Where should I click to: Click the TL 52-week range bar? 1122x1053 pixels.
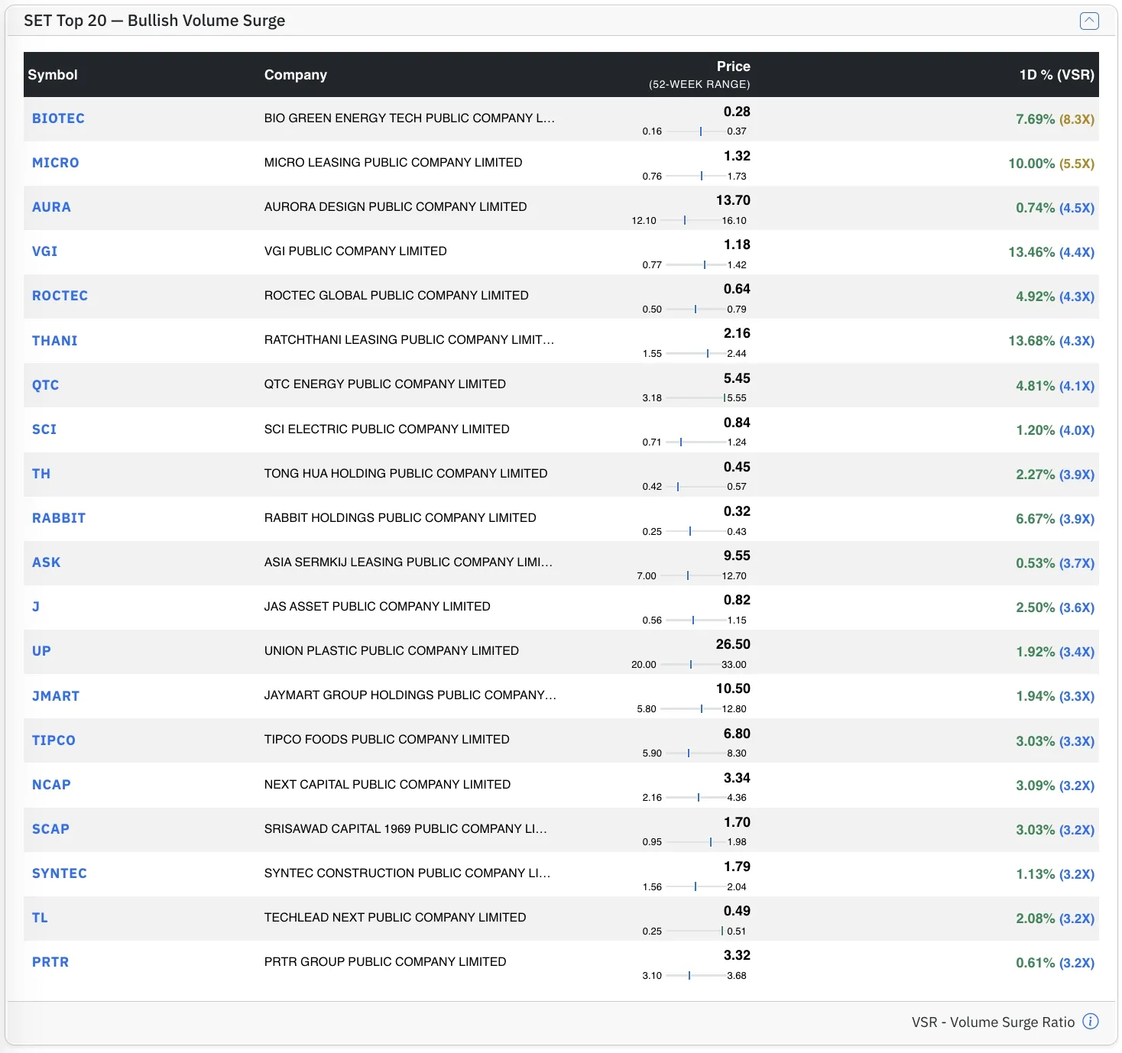click(695, 932)
